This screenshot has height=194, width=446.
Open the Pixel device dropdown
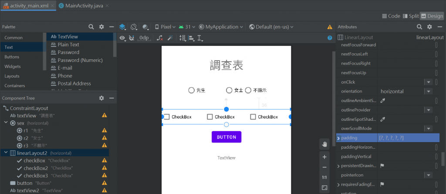165,27
